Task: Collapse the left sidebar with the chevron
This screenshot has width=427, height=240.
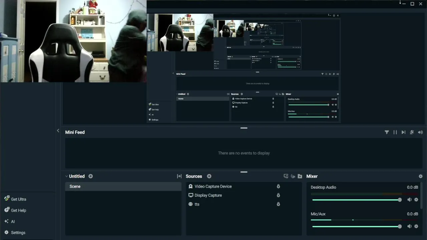Action: click(x=58, y=131)
